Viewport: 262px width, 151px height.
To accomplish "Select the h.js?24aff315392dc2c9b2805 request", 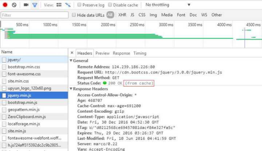I will coord(34,145).
